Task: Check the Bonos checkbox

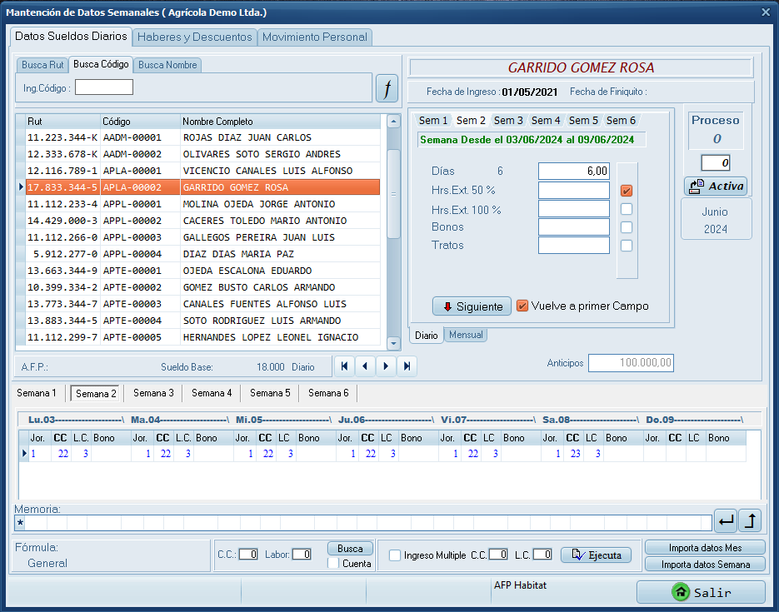Action: point(627,227)
